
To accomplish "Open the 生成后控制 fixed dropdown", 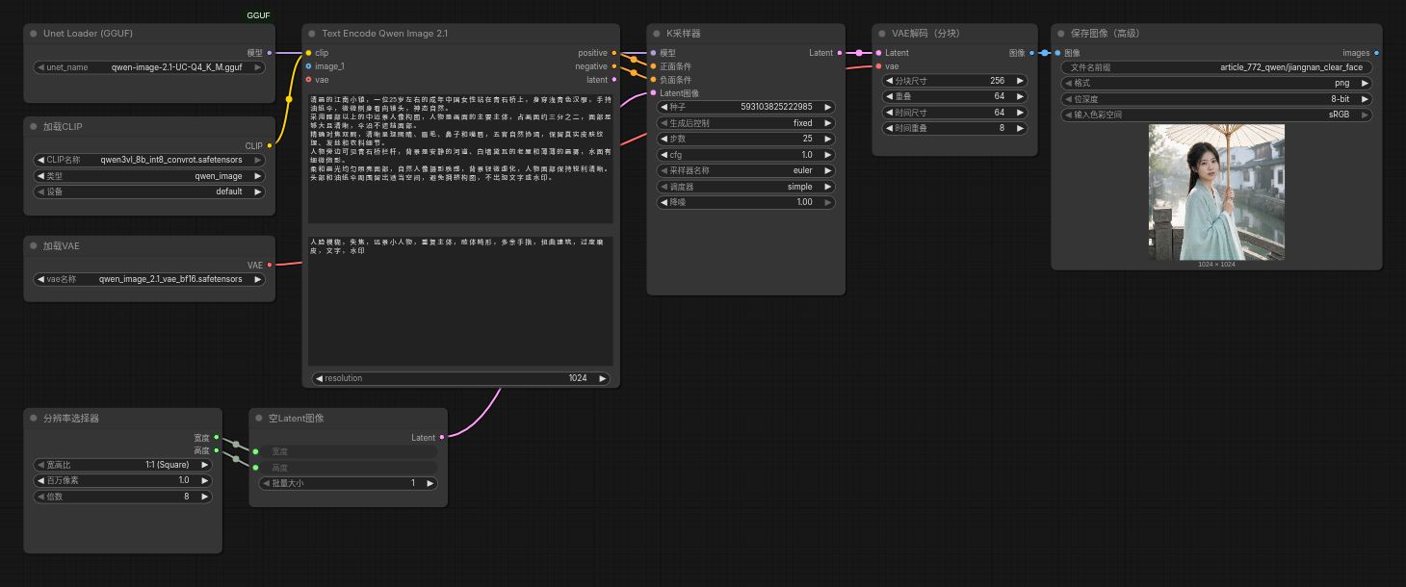I will coord(745,123).
